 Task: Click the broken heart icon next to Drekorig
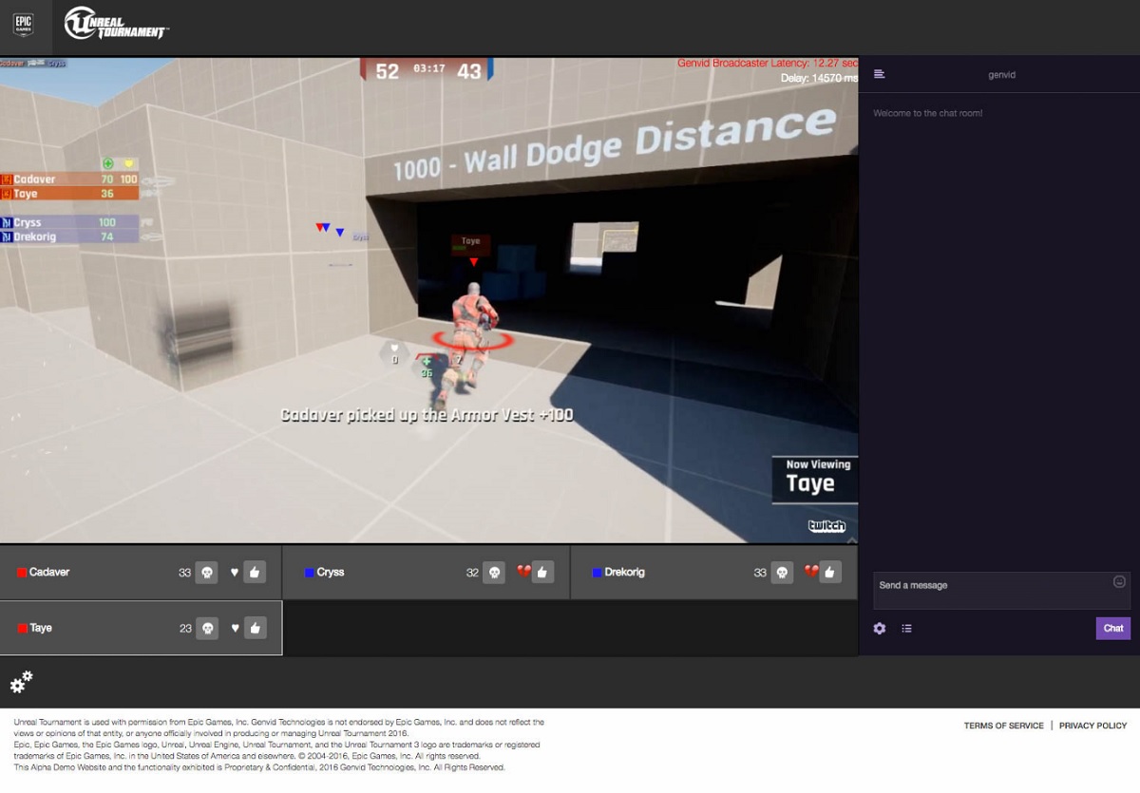810,572
